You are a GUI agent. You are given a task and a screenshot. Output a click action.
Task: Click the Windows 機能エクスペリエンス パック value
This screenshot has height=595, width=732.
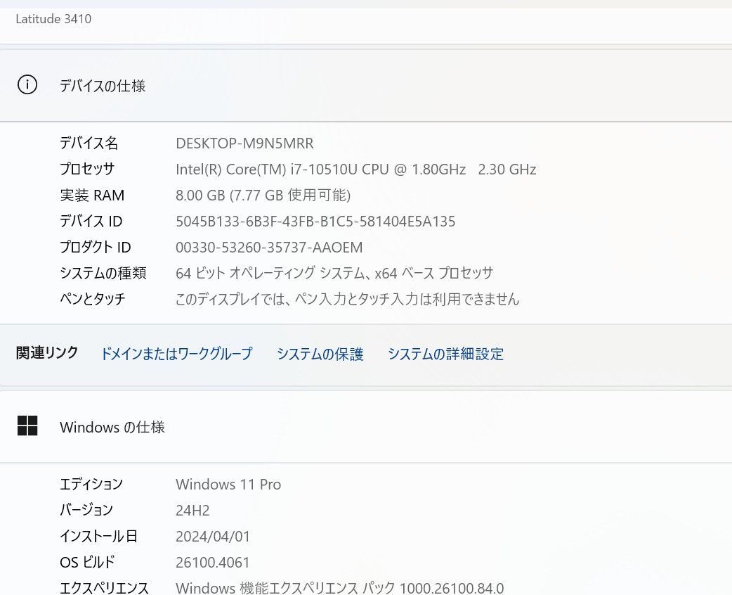339,587
